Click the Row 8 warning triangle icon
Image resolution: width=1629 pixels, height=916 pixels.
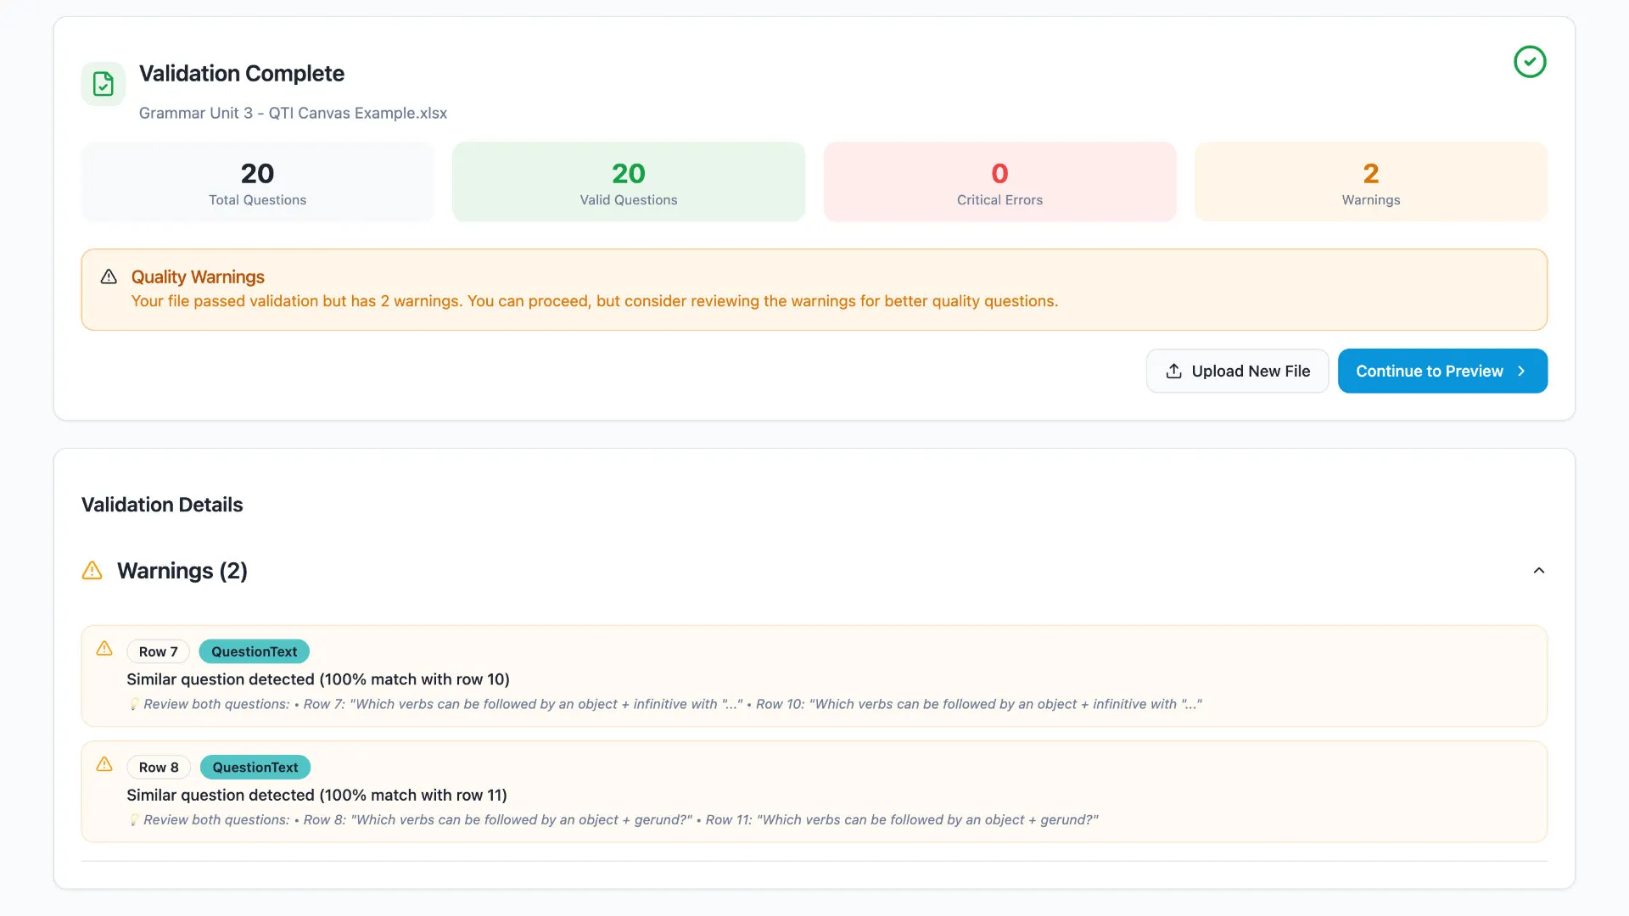point(104,764)
